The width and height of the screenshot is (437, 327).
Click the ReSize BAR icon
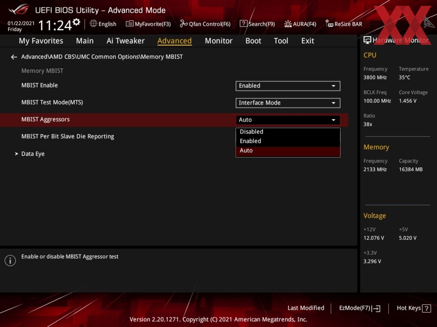[329, 23]
